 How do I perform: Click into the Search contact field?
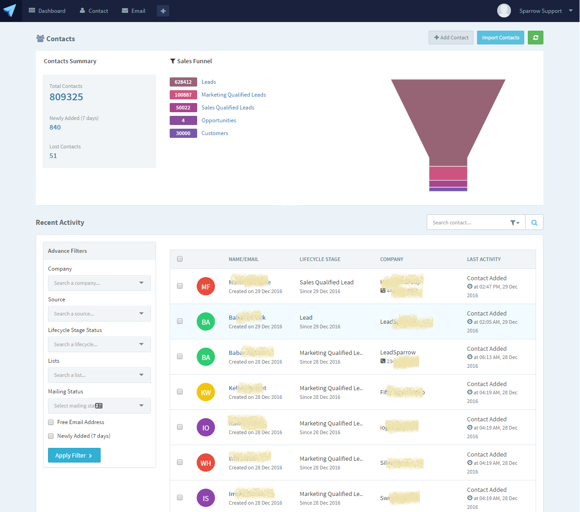click(x=467, y=223)
